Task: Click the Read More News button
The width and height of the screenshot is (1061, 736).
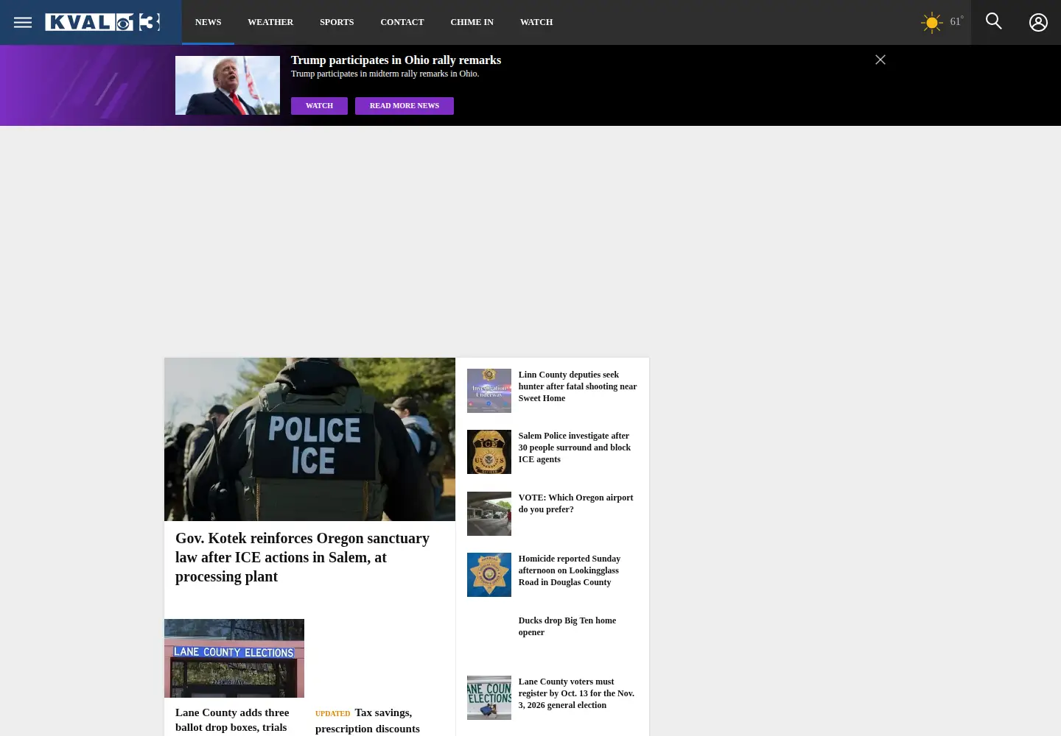Action: 405,106
